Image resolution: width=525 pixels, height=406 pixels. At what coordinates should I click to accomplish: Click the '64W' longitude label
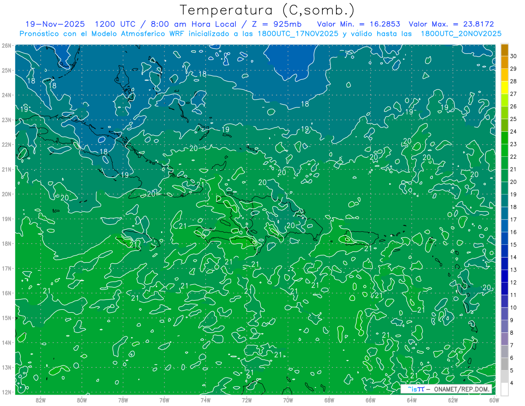412,400
